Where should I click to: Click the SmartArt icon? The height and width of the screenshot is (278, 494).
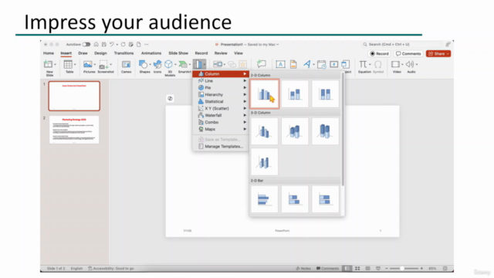coord(183,64)
